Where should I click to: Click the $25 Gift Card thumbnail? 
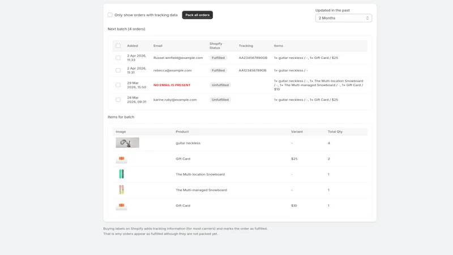(x=121, y=159)
